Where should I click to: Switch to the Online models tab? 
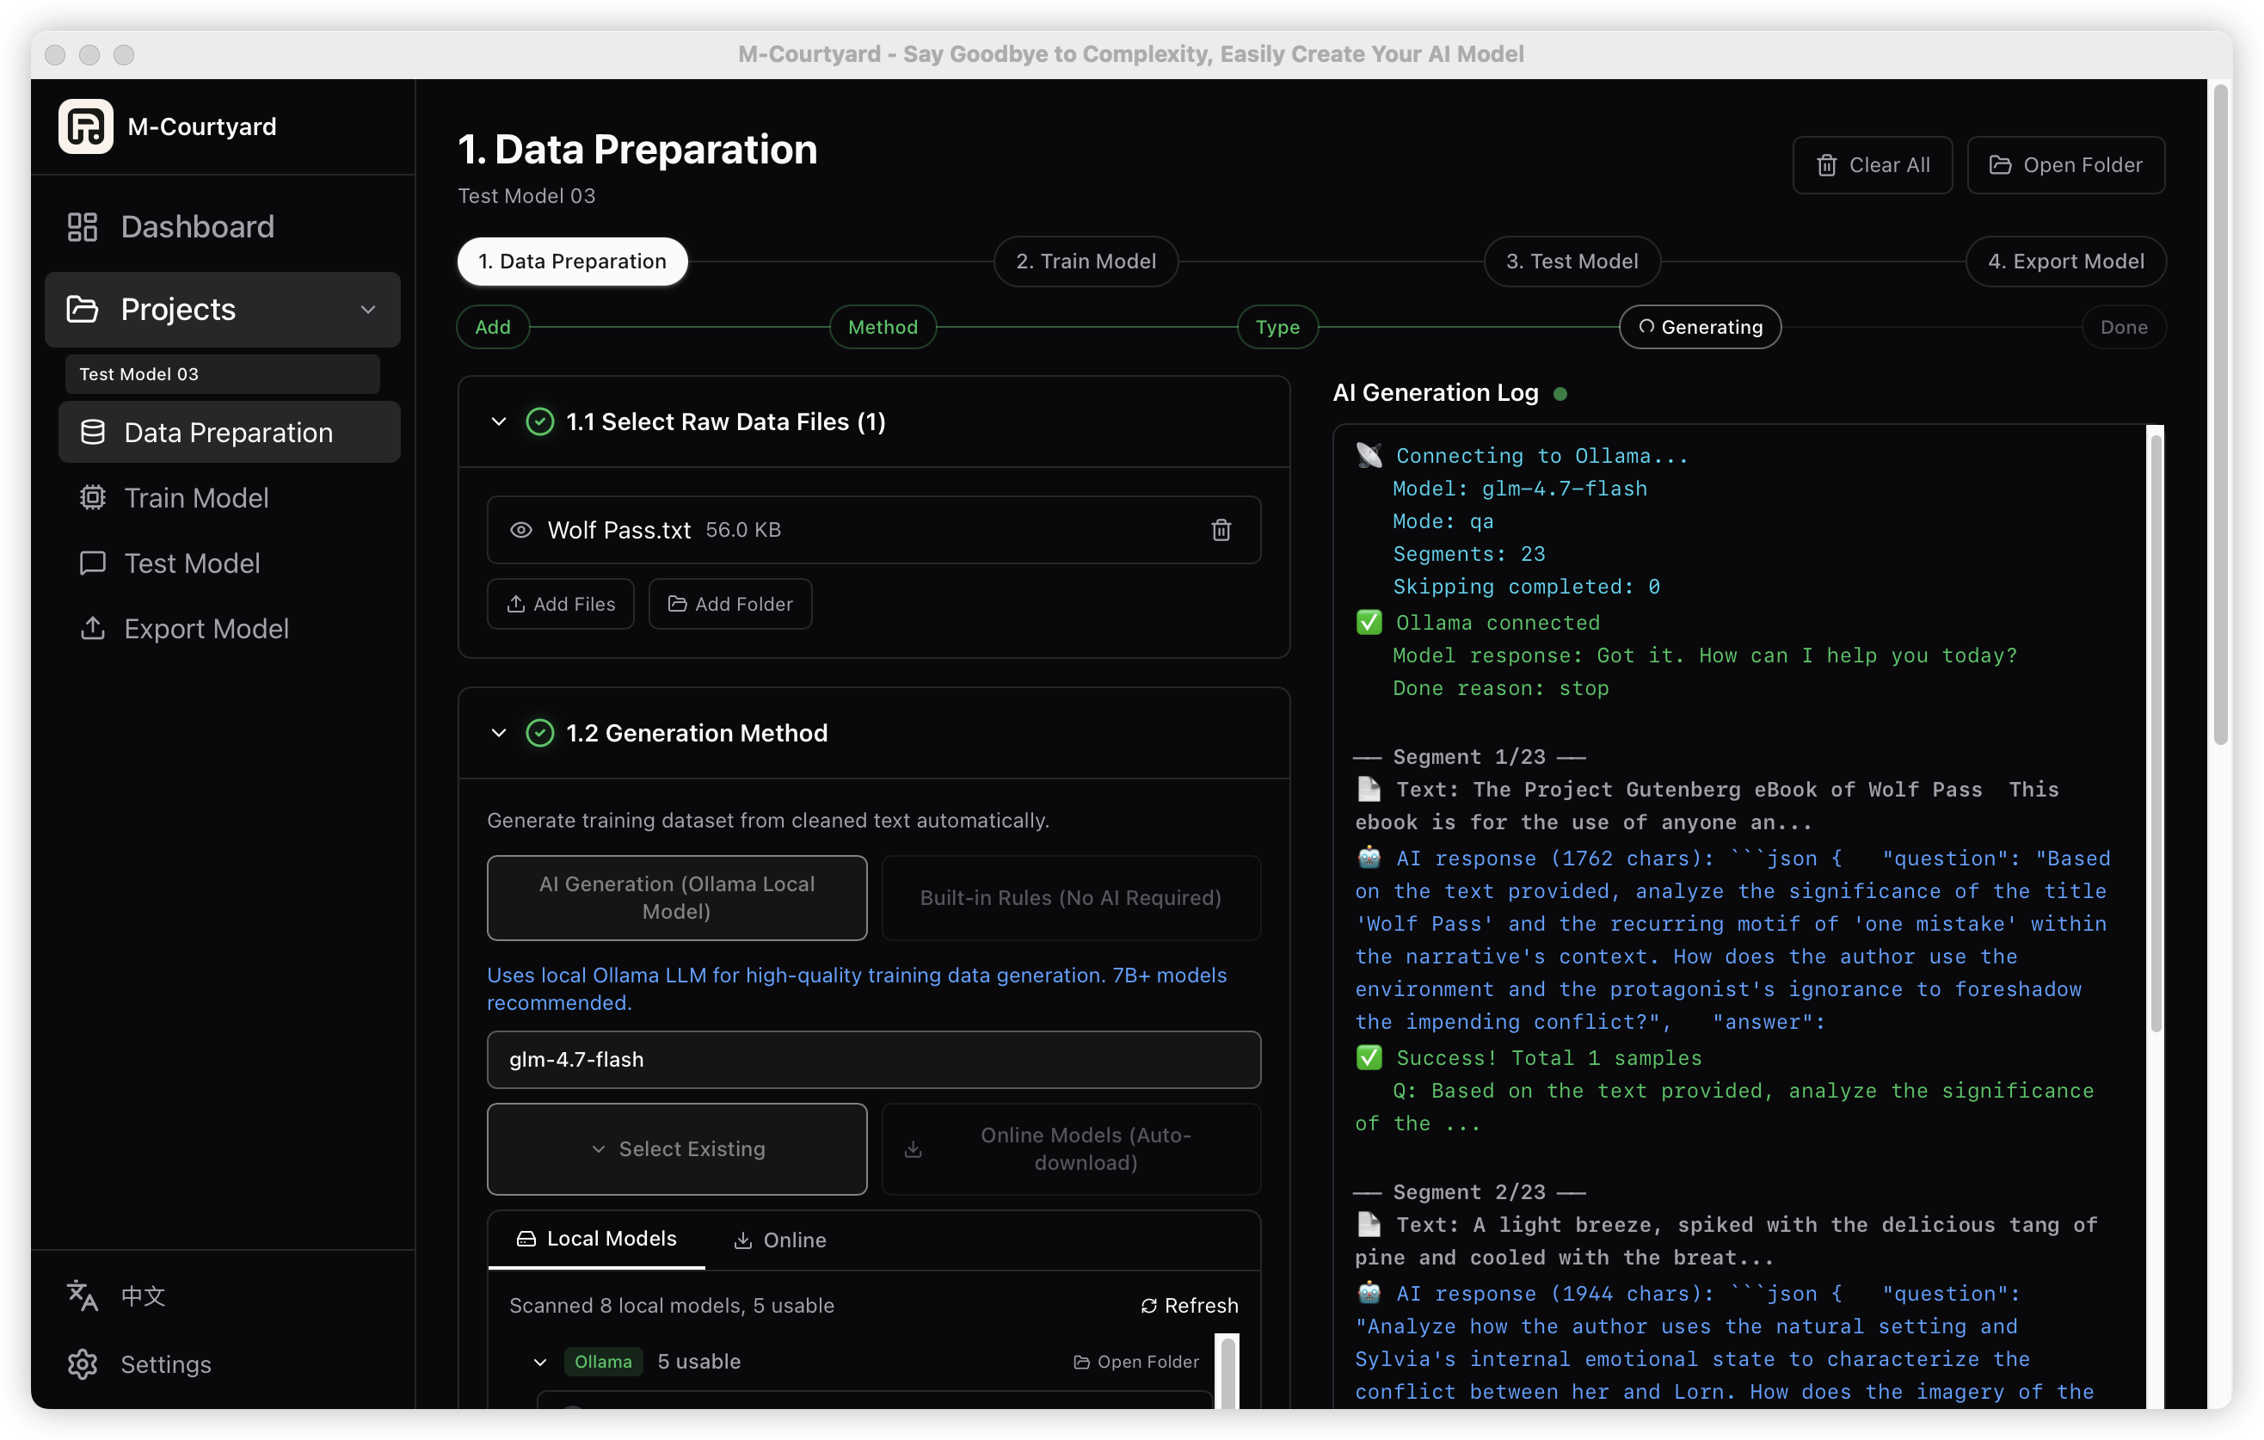pyautogui.click(x=779, y=1240)
